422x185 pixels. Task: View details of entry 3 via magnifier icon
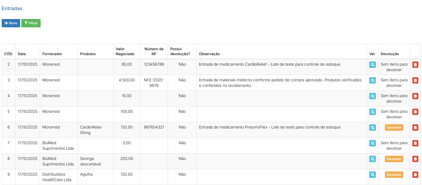(372, 81)
